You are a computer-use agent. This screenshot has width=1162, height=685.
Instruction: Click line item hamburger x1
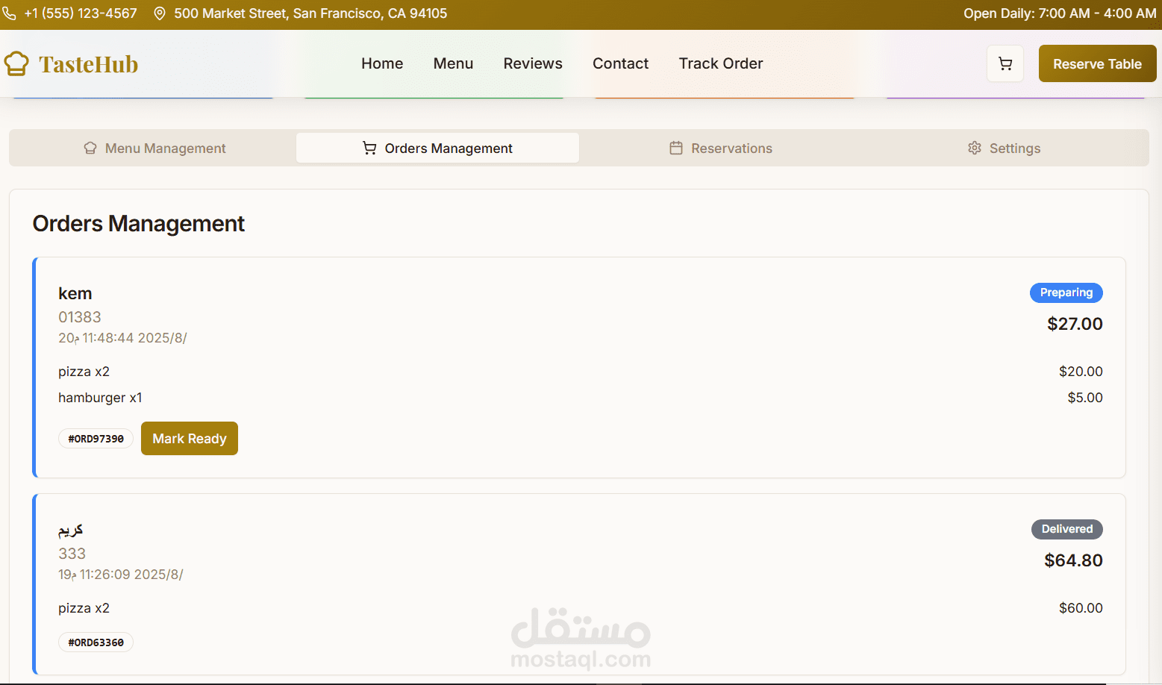(100, 398)
